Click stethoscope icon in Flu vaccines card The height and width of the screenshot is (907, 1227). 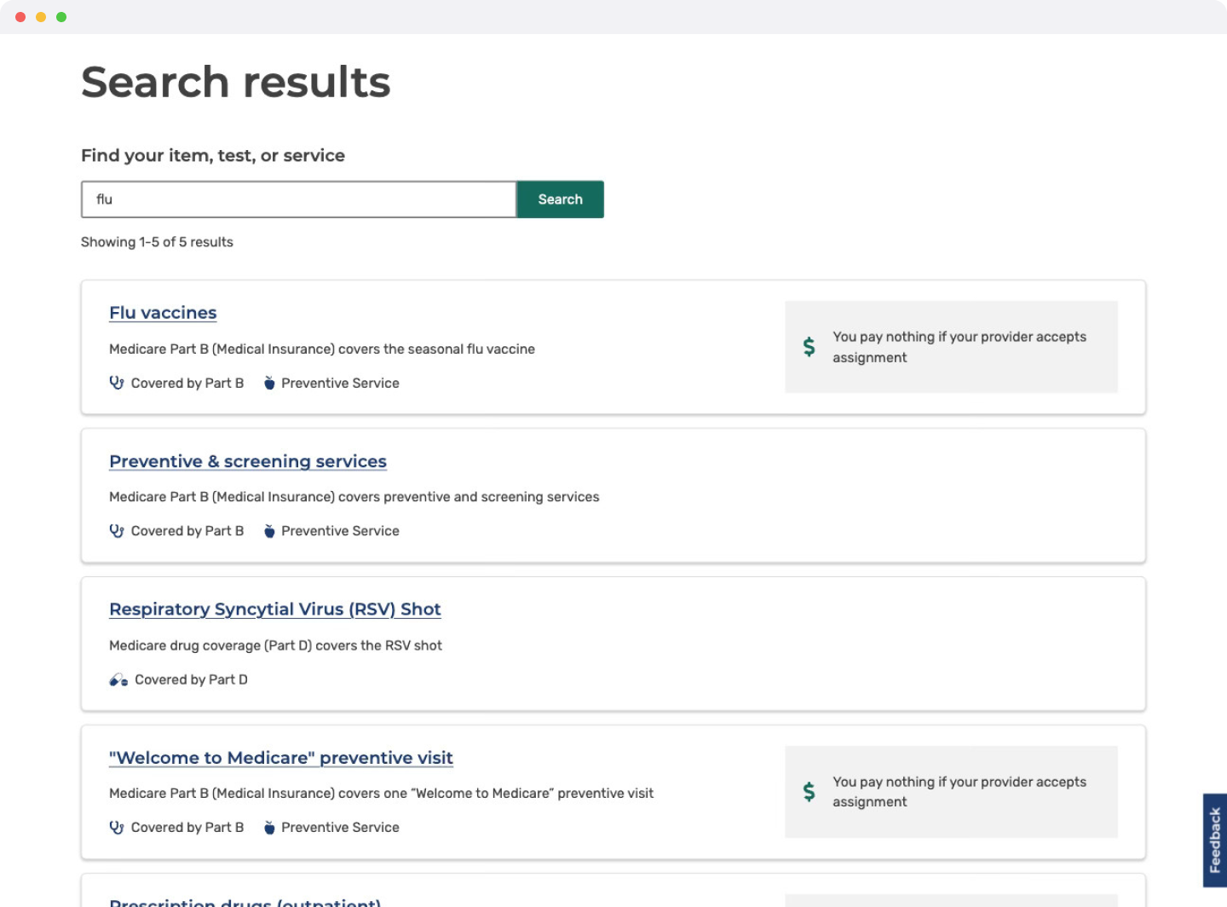(117, 383)
